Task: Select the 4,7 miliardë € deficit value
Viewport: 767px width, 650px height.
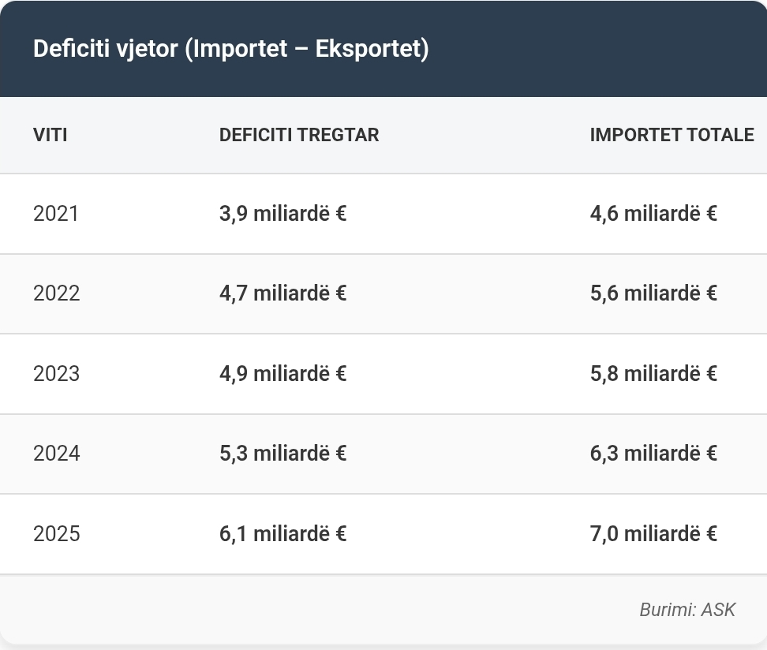Action: click(282, 293)
